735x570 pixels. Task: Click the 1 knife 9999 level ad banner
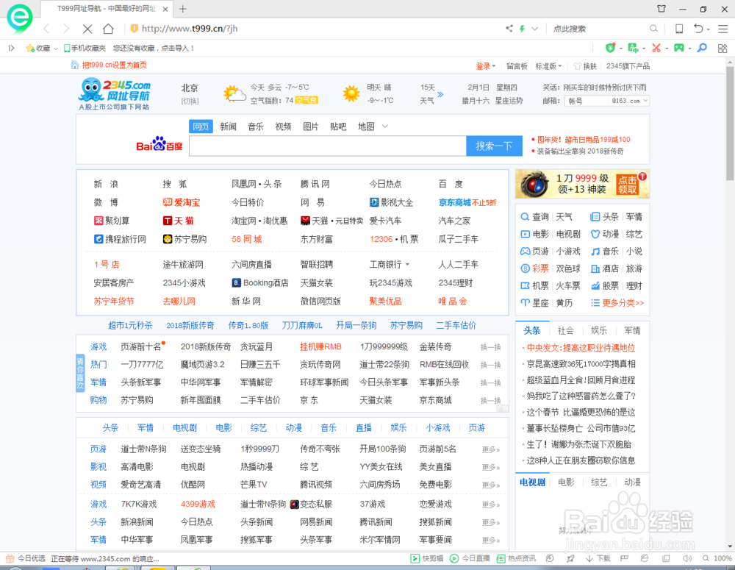click(582, 183)
